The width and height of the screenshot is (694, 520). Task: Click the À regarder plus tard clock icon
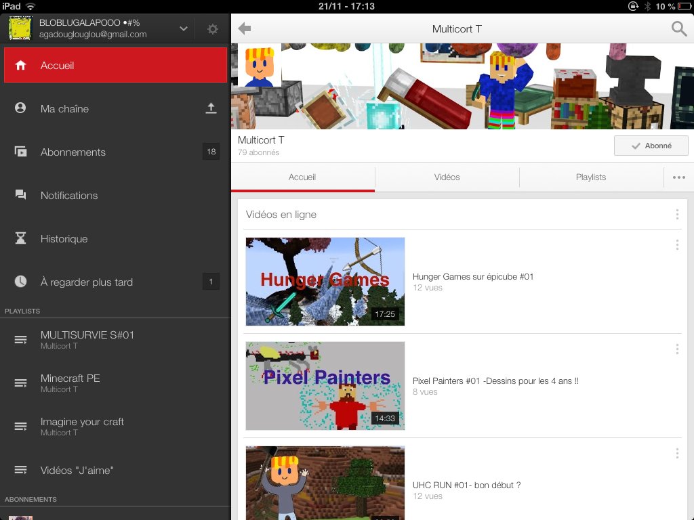[x=20, y=281]
